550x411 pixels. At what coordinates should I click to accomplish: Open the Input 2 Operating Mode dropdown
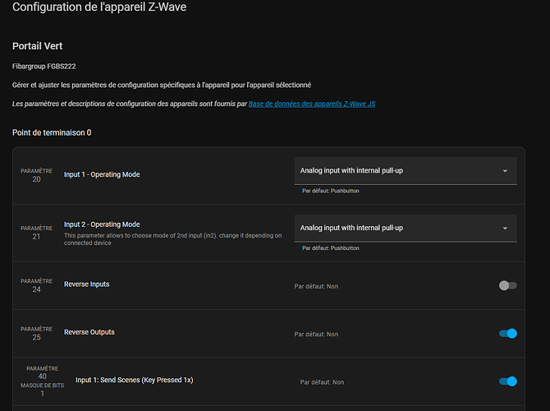coord(406,228)
